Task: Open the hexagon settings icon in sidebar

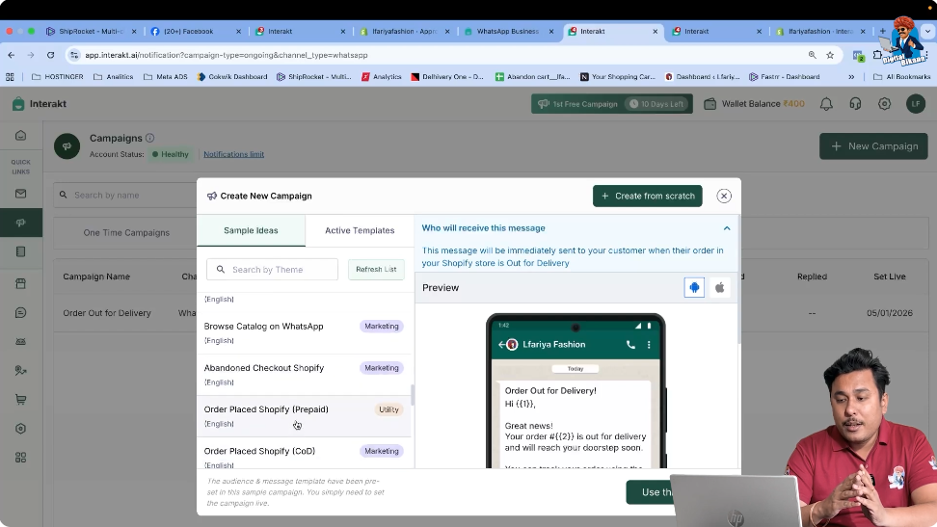Action: pyautogui.click(x=21, y=429)
